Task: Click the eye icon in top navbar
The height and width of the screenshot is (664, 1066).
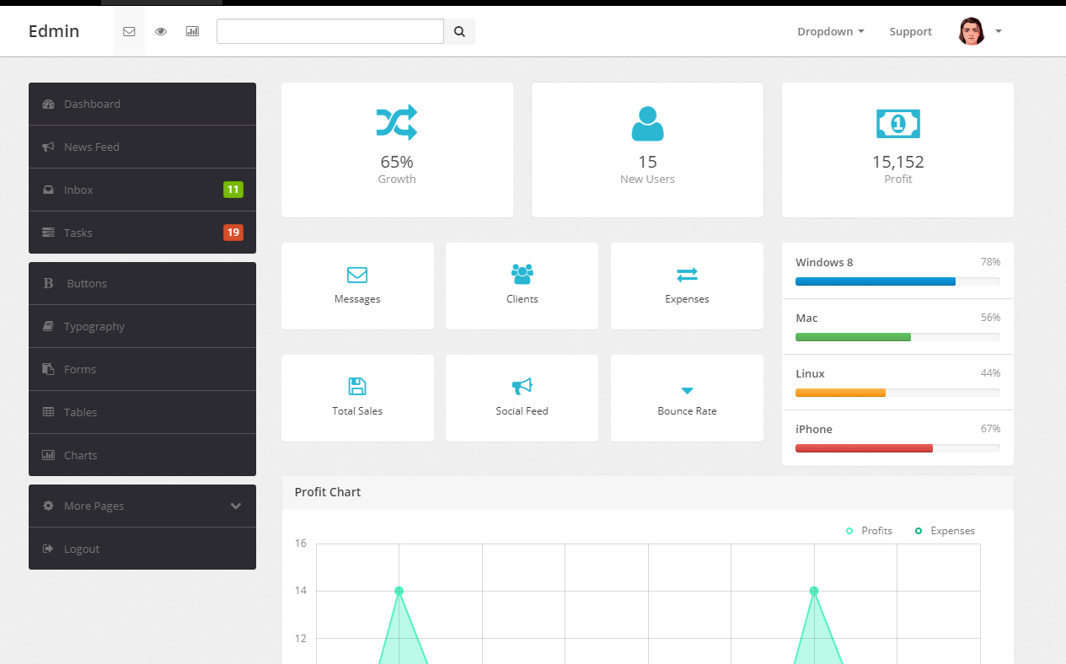Action: pos(161,32)
